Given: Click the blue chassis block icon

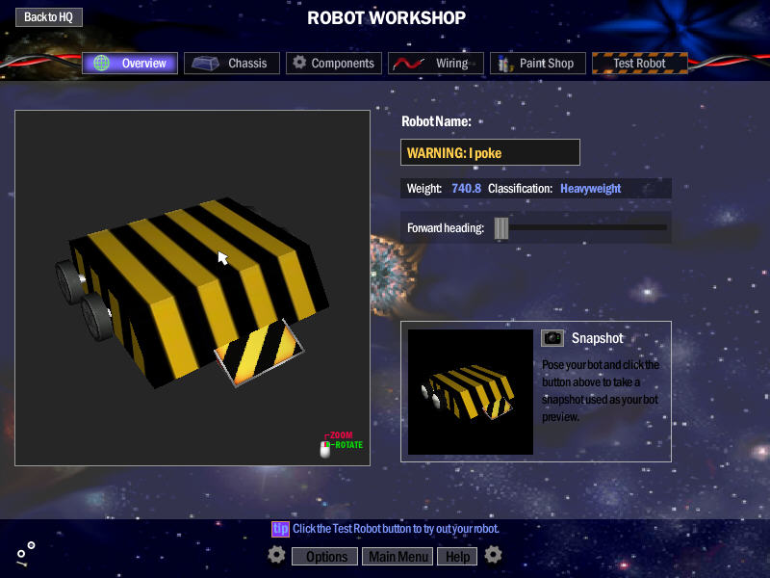Looking at the screenshot, I should click(x=205, y=64).
